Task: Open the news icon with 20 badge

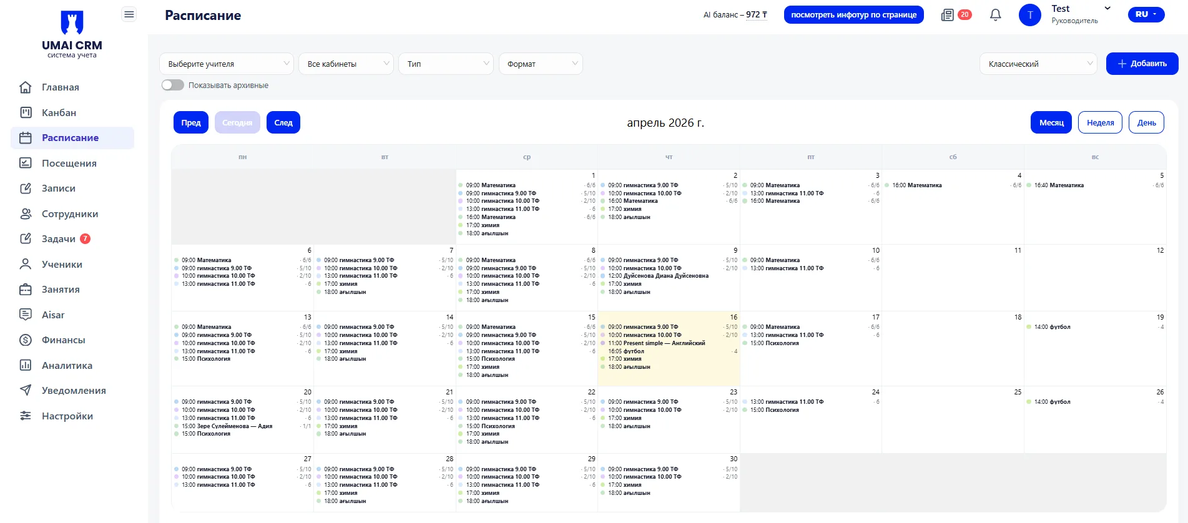Action: point(948,15)
